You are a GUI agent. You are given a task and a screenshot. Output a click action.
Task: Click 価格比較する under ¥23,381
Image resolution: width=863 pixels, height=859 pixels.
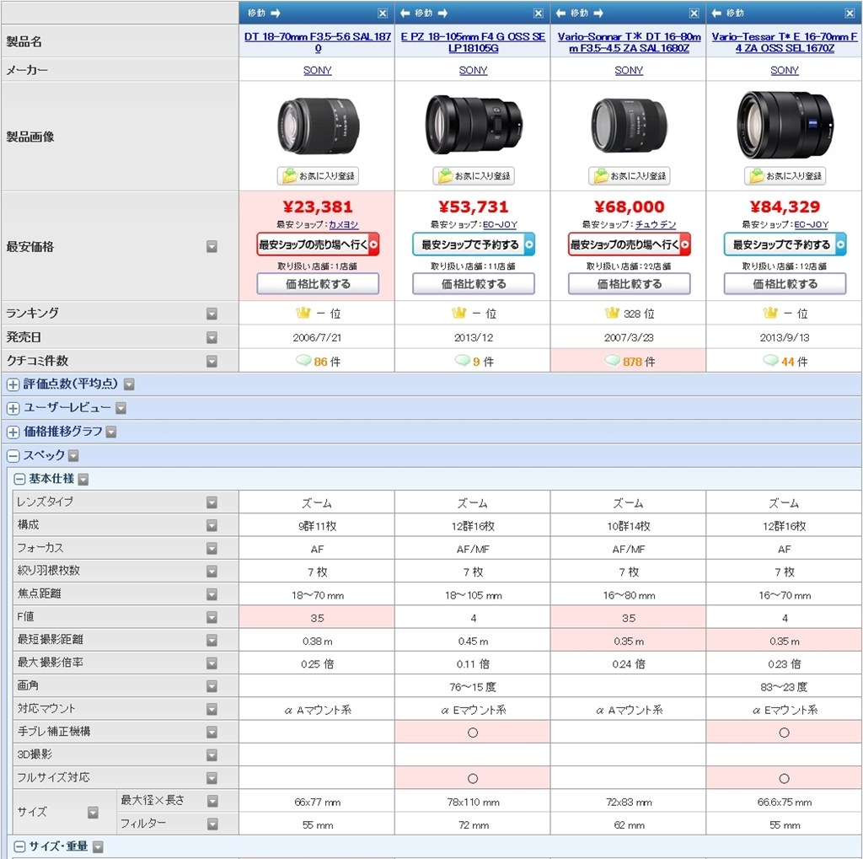tap(318, 284)
